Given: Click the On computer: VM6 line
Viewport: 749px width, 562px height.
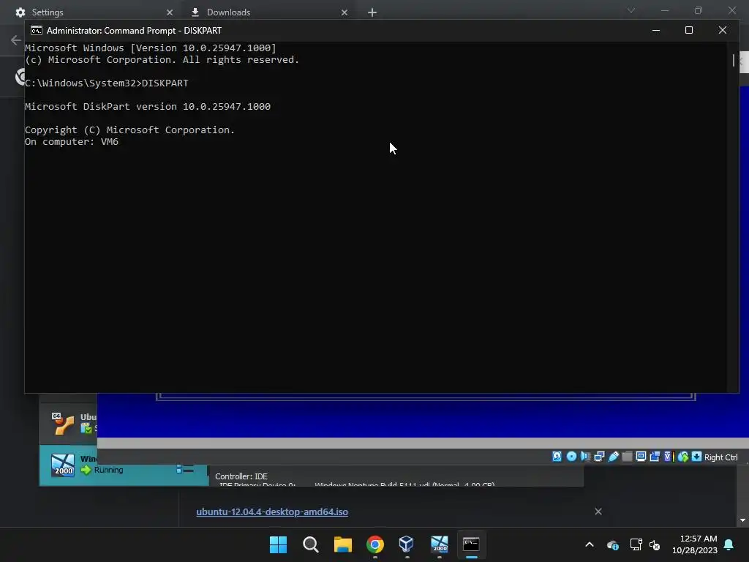Looking at the screenshot, I should [x=72, y=142].
